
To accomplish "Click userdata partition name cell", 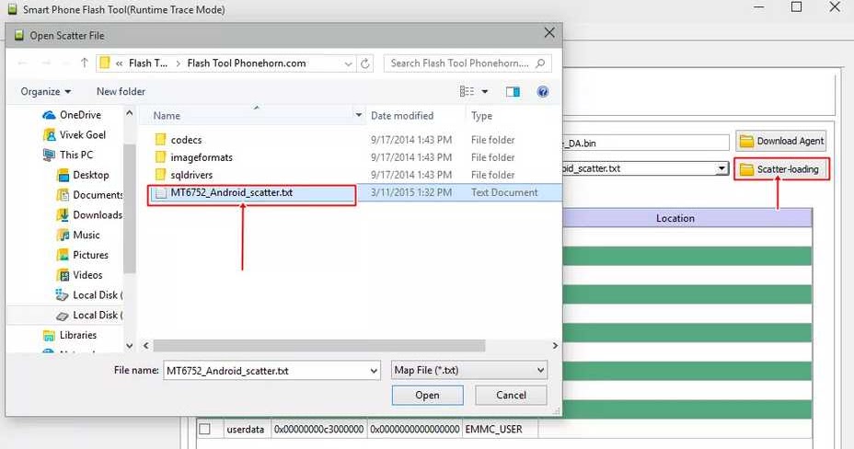I will coord(245,430).
